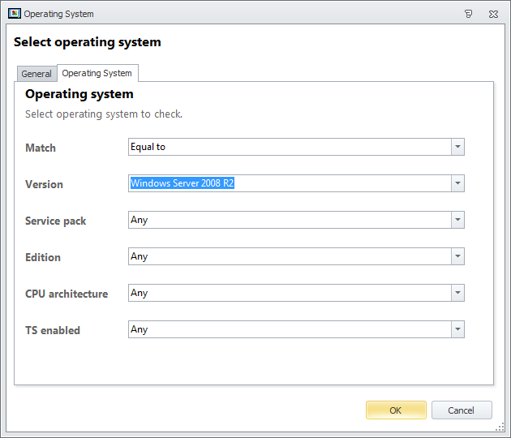Confirm with the OK button
The width and height of the screenshot is (511, 438).
(x=396, y=410)
